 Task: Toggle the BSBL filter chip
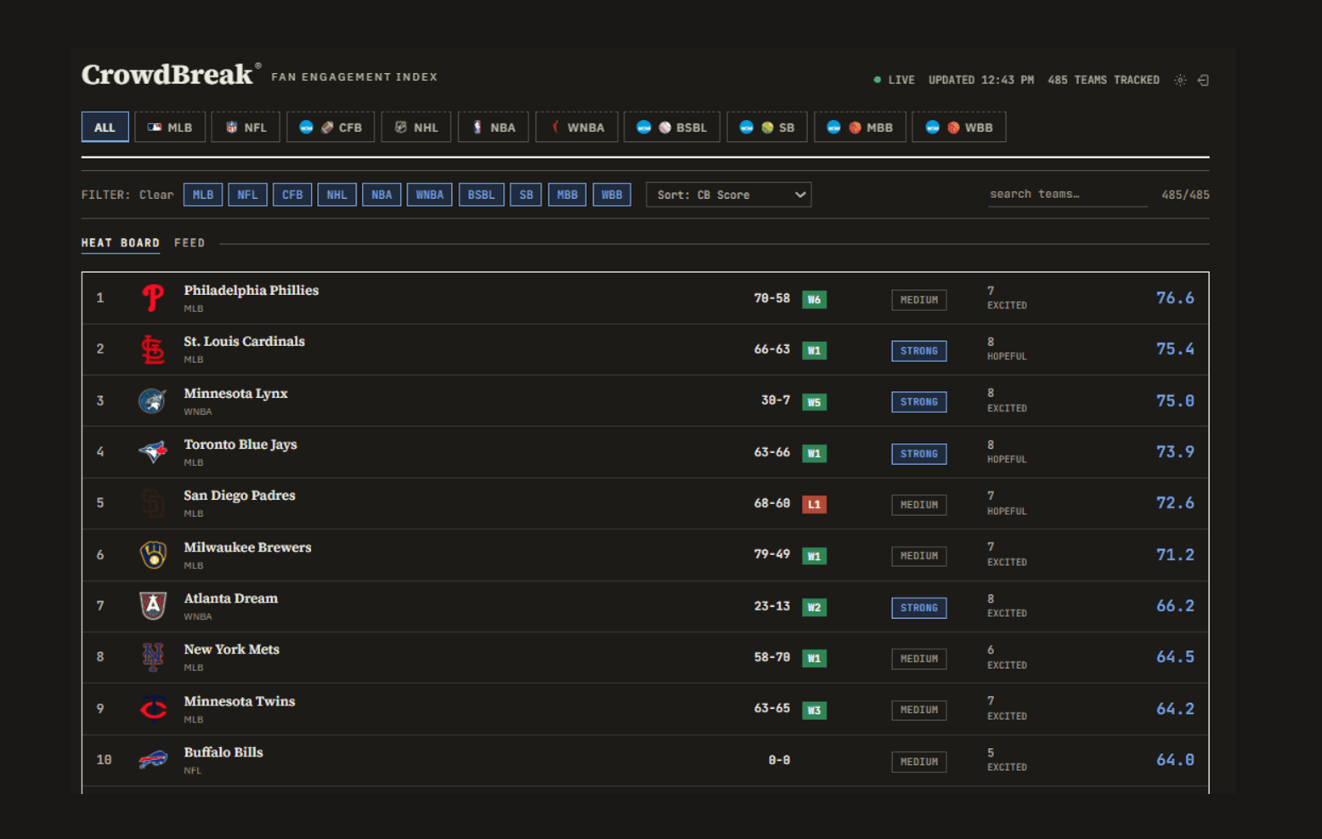(481, 195)
